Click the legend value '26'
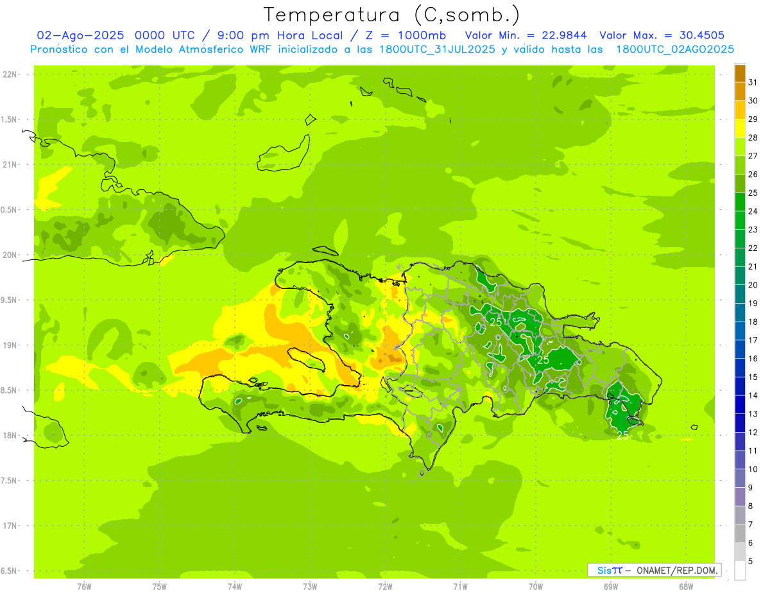This screenshot has height=595, width=770. pyautogui.click(x=753, y=175)
